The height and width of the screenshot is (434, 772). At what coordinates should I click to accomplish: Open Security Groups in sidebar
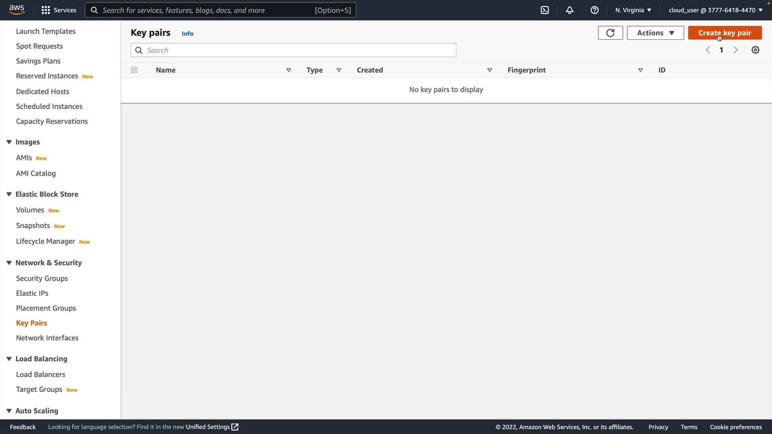[42, 278]
